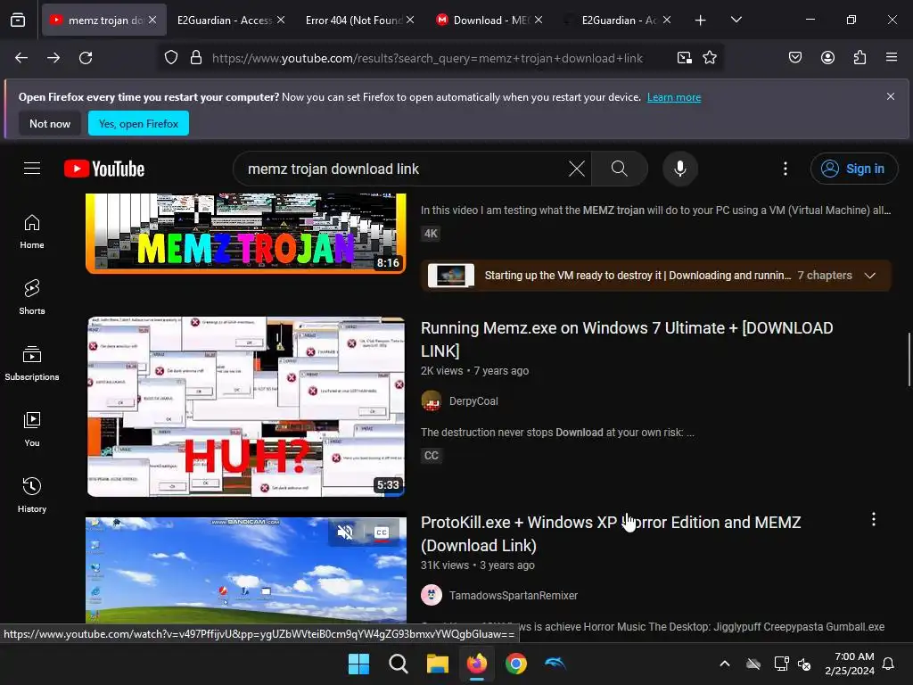Go forward to next page

pos(53,58)
